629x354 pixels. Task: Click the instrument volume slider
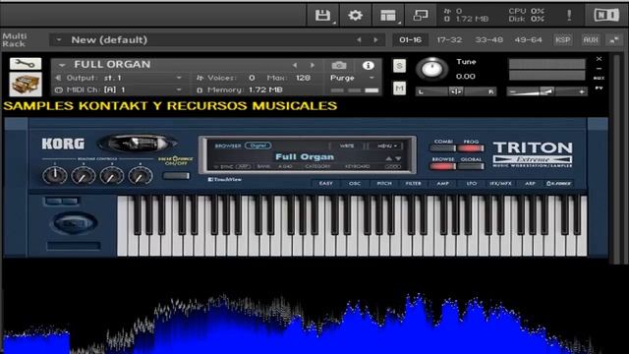tap(546, 91)
